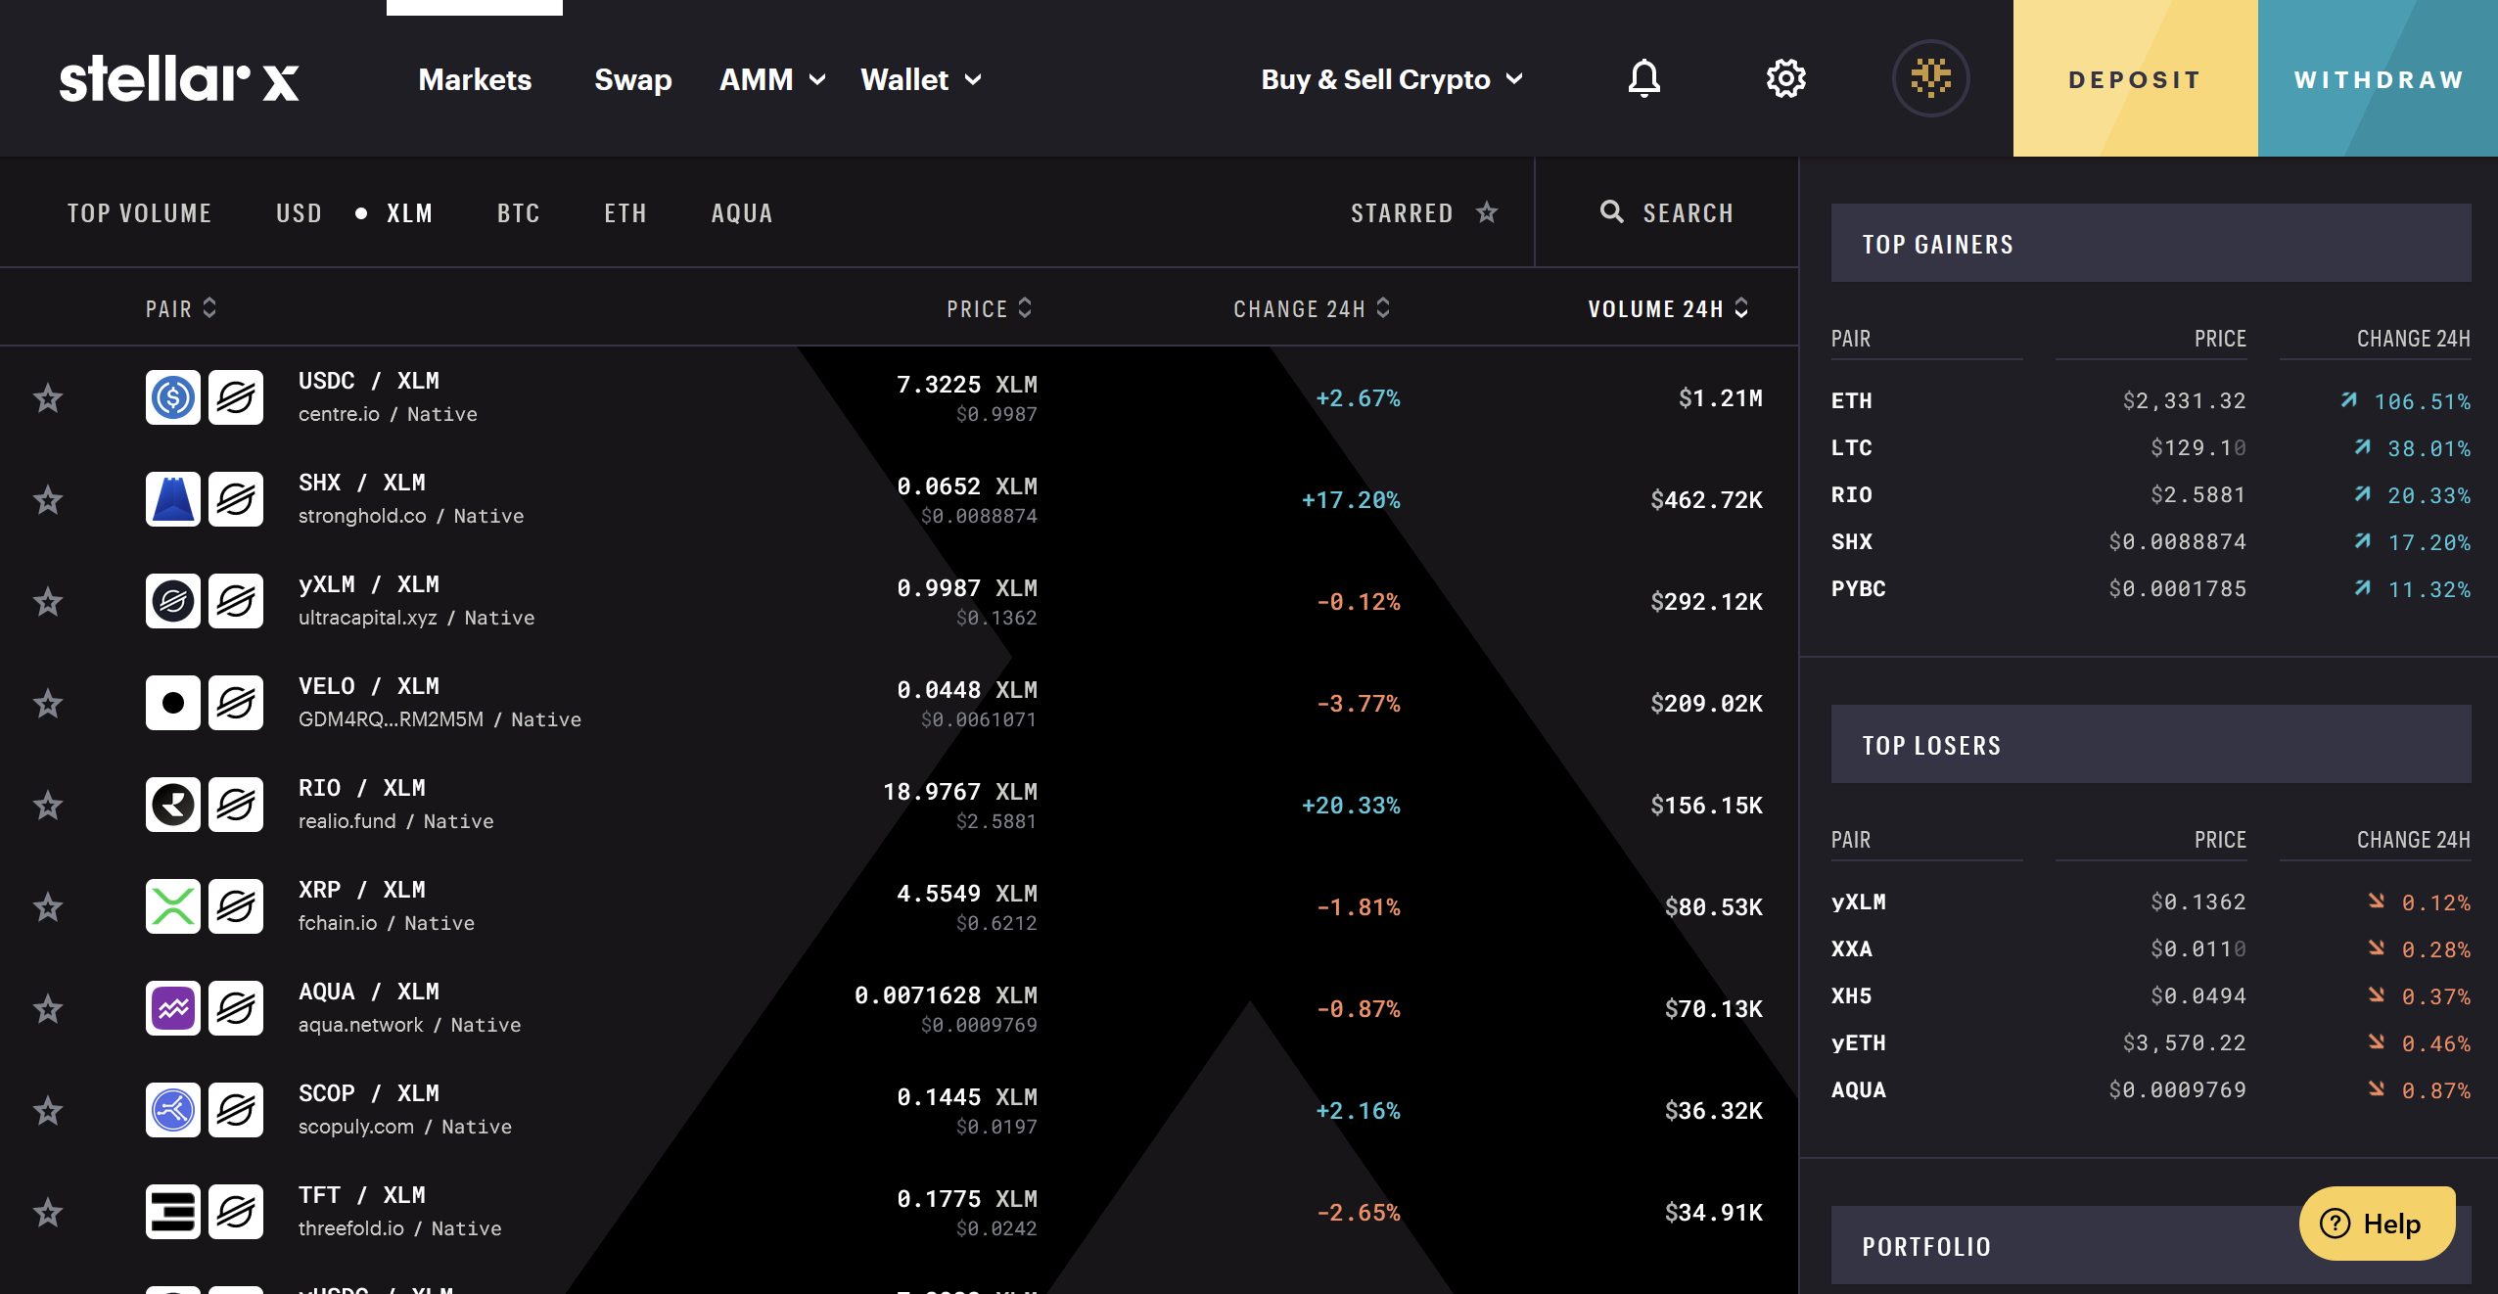2498x1294 pixels.
Task: Click the SEARCH markets field
Action: [1668, 212]
